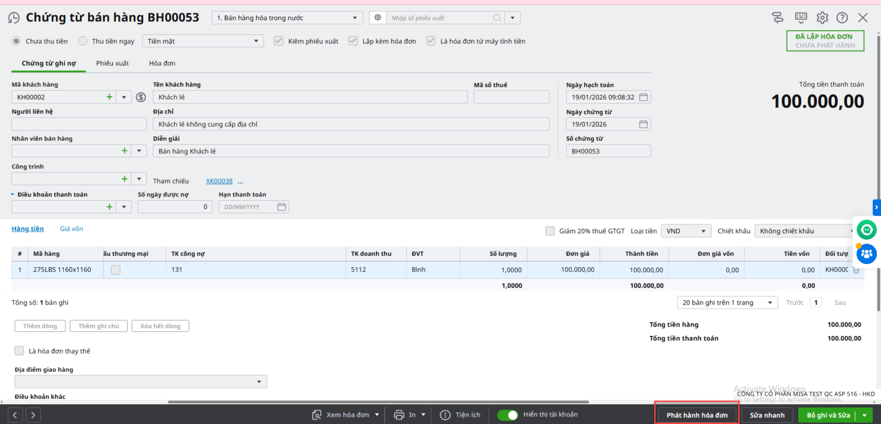This screenshot has height=424, width=881.
Task: Check the Là hóa đơn thay thế checkbox
Action: pos(19,351)
